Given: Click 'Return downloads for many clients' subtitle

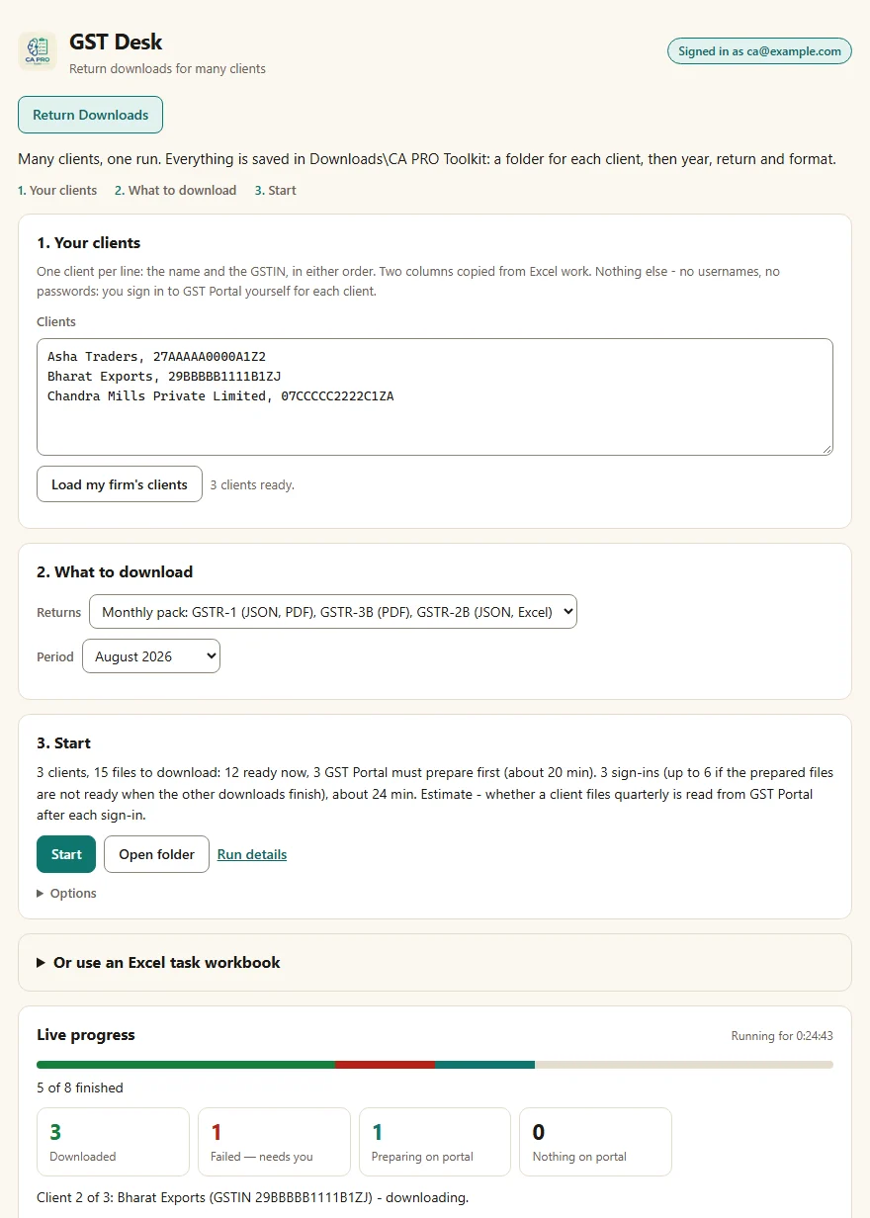Looking at the screenshot, I should [x=167, y=69].
